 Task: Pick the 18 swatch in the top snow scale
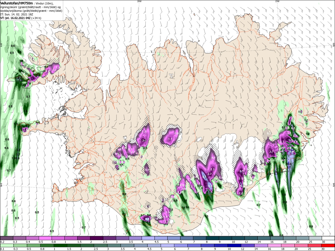point(289,238)
